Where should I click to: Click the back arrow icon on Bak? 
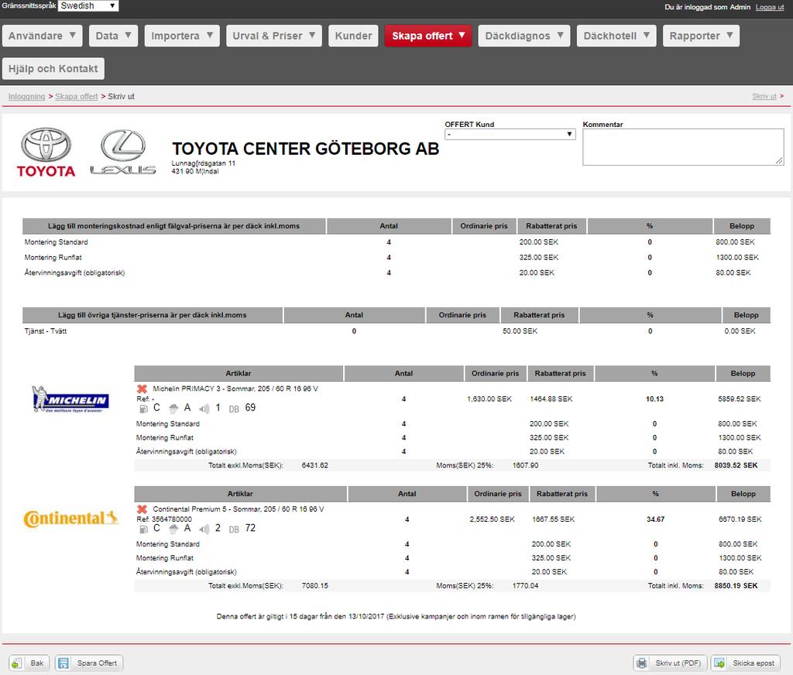point(17,663)
